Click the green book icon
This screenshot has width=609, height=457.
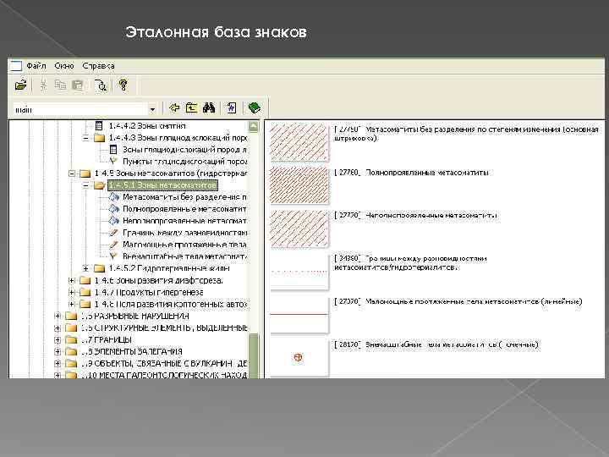254,107
